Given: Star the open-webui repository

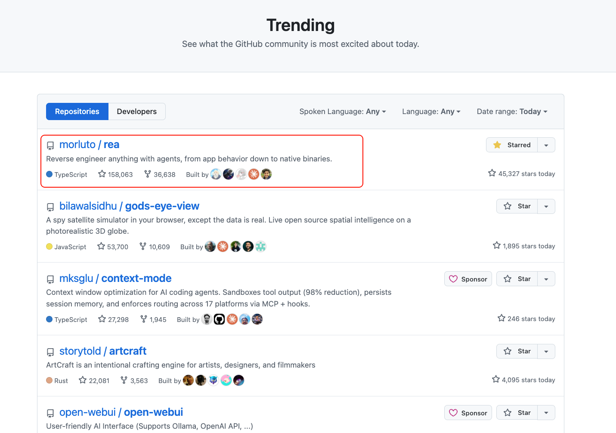Looking at the screenshot, I should coord(517,413).
